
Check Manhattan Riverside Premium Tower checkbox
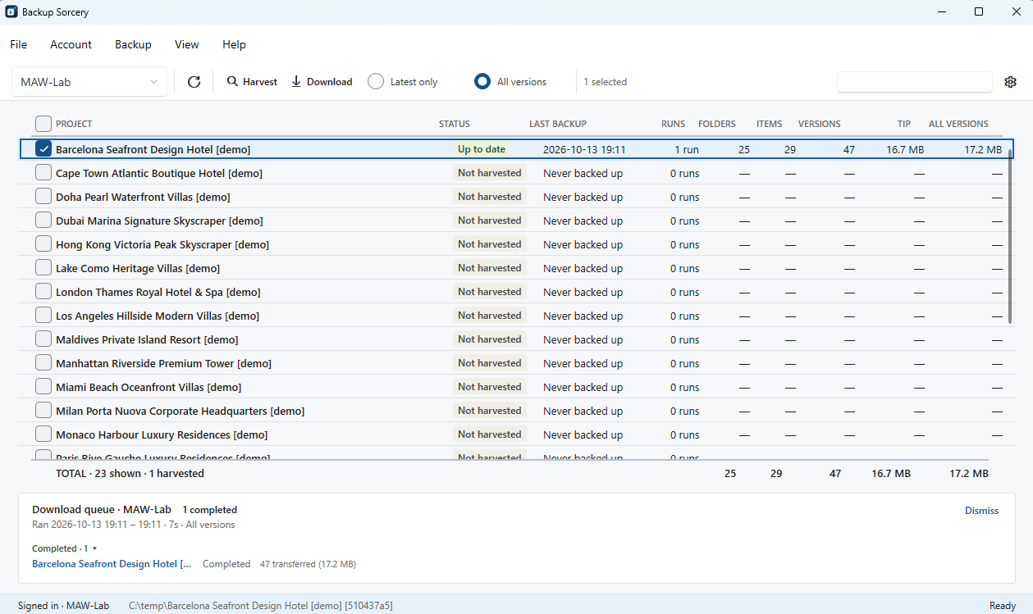(x=43, y=363)
